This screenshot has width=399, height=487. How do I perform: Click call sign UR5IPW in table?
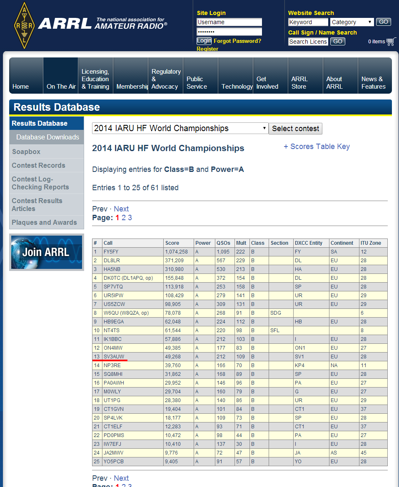click(x=113, y=295)
